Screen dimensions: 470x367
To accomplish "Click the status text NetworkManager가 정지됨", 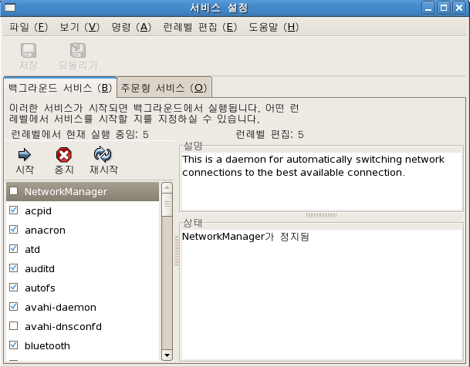I will coord(245,237).
